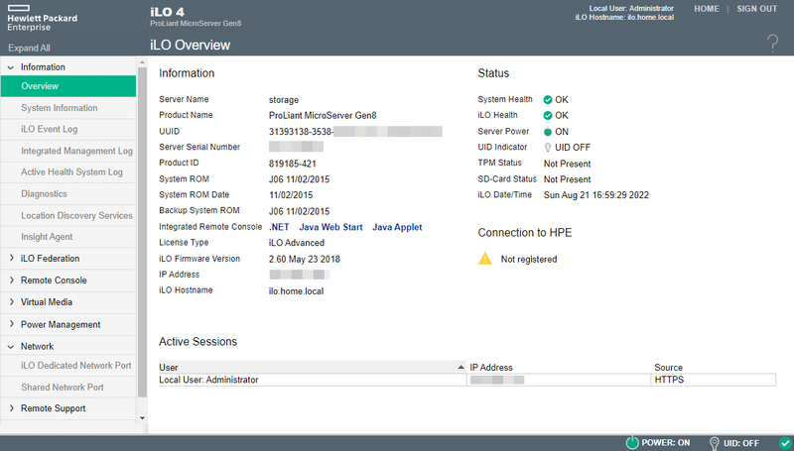Click the iLO Hostname text in header

[624, 17]
